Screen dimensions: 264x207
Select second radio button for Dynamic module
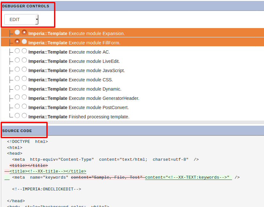pos(24,88)
